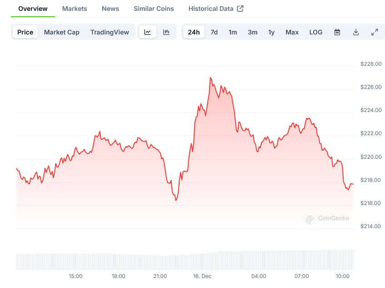Switch chart to Market Cap
385x288 pixels.
[62, 32]
